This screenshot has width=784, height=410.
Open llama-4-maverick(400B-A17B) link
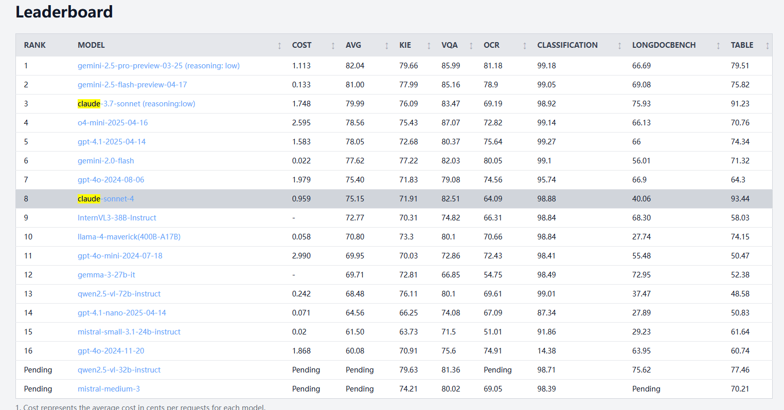point(129,237)
